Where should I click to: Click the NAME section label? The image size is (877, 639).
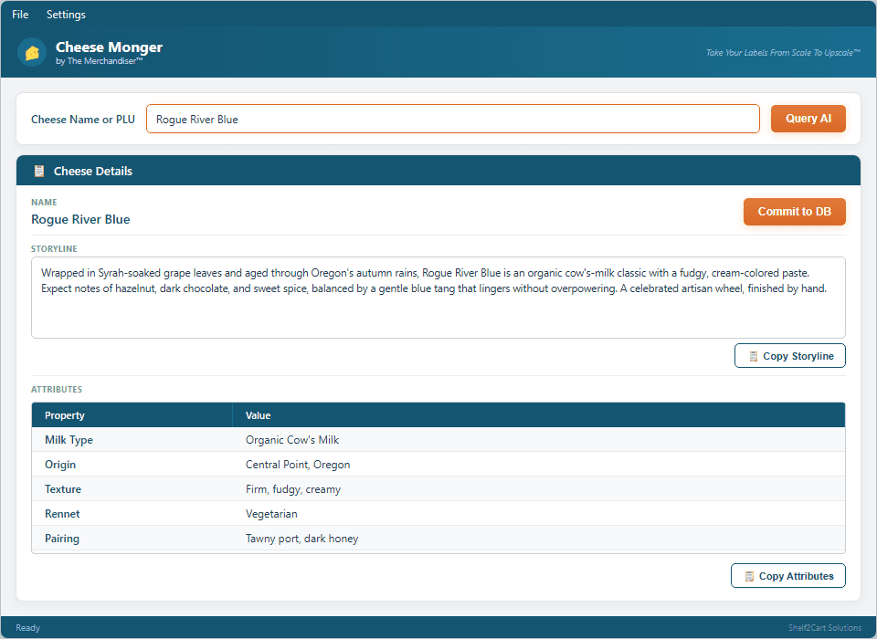click(44, 203)
